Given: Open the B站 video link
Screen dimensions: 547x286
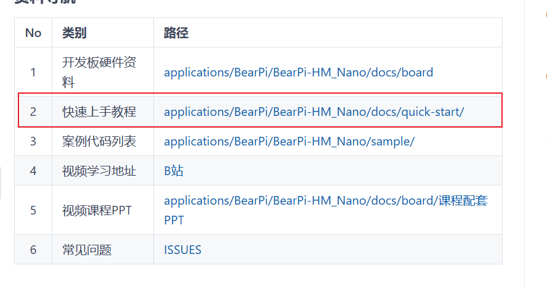Looking at the screenshot, I should point(174,171).
